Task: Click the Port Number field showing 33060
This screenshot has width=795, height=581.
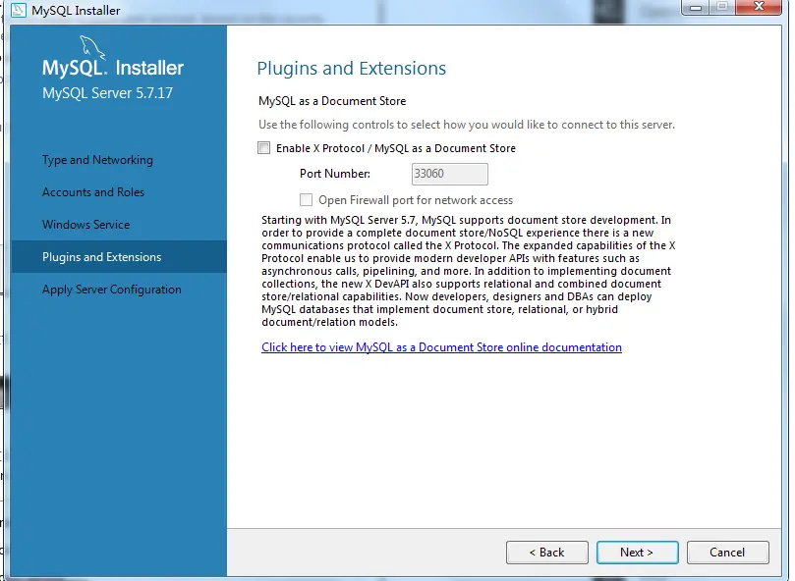Action: [450, 174]
